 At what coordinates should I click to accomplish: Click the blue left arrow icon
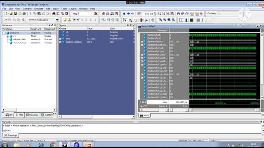(128, 14)
